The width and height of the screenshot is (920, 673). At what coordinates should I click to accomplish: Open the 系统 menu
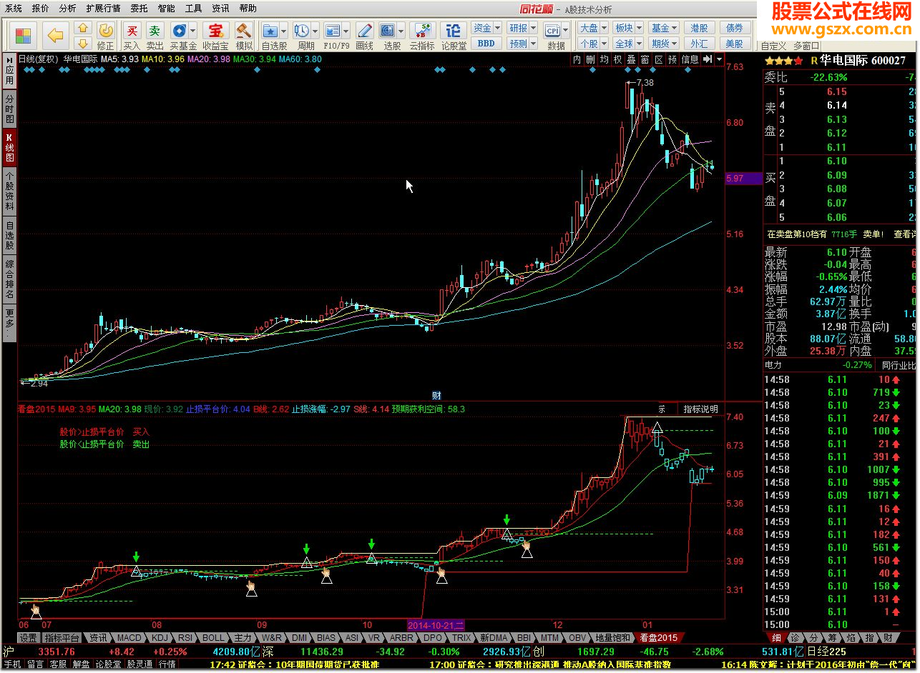point(13,9)
